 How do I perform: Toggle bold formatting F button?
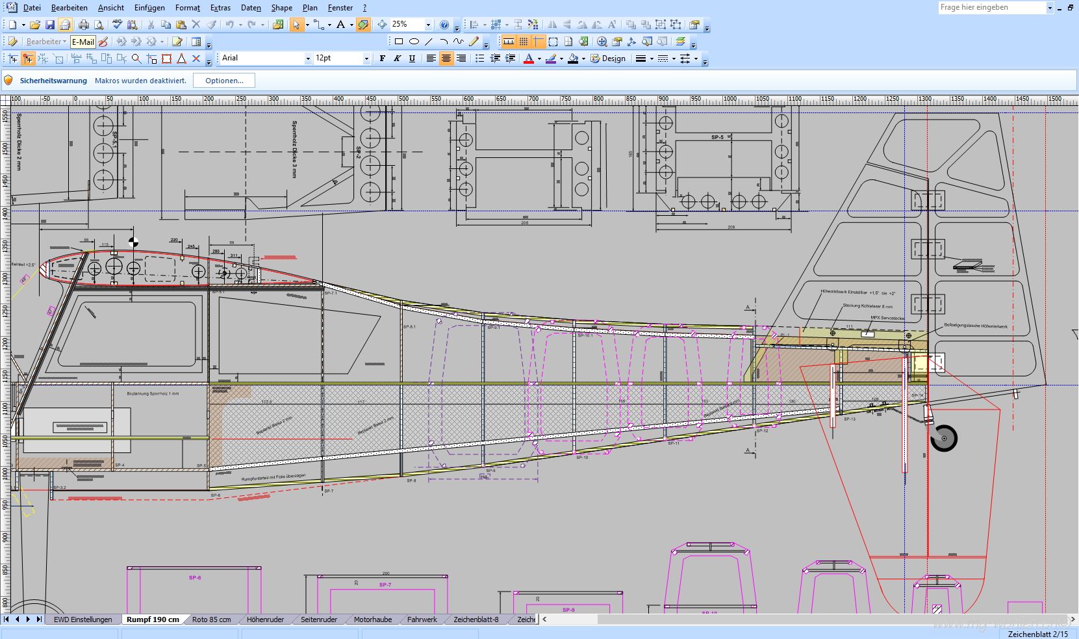point(382,59)
